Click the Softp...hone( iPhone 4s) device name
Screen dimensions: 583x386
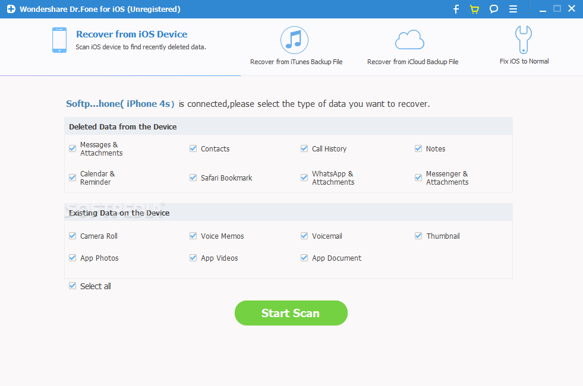[120, 104]
